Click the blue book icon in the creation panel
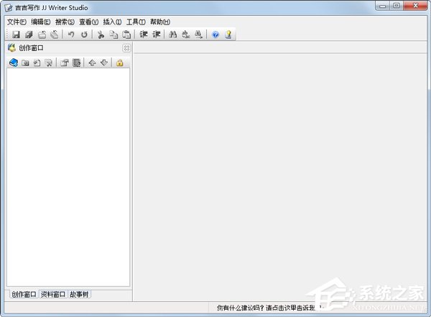431x317 pixels. click(x=14, y=63)
